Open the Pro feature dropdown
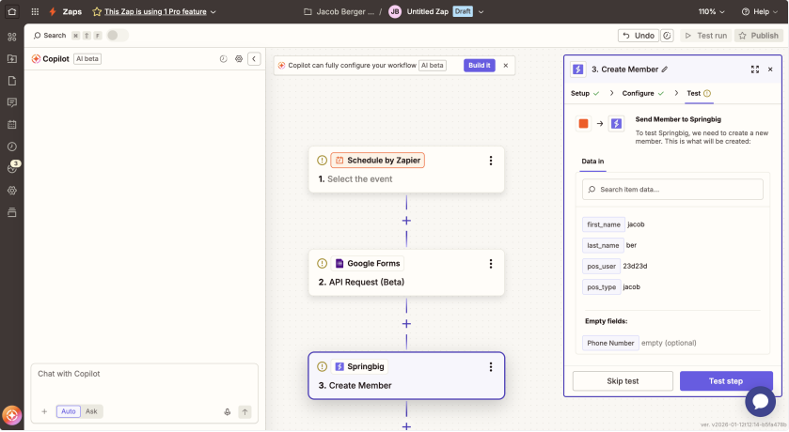789x432 pixels. [x=154, y=11]
